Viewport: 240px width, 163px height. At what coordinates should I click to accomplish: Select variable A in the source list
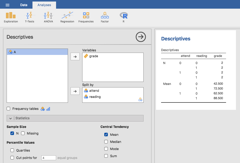[x=37, y=52]
